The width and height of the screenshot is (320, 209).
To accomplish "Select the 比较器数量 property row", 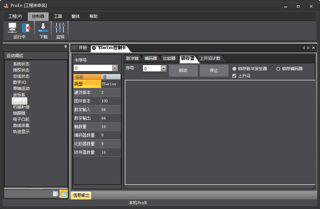I will [97, 144].
